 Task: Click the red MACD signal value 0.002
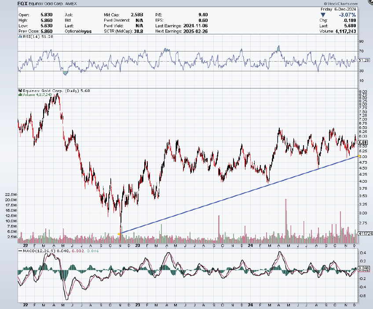pyautogui.click(x=77, y=251)
